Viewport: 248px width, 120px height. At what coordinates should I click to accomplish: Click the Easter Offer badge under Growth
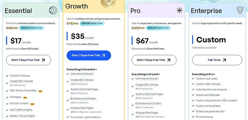92,24
